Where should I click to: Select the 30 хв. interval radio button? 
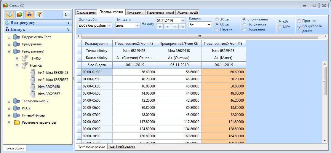coord(217,19)
